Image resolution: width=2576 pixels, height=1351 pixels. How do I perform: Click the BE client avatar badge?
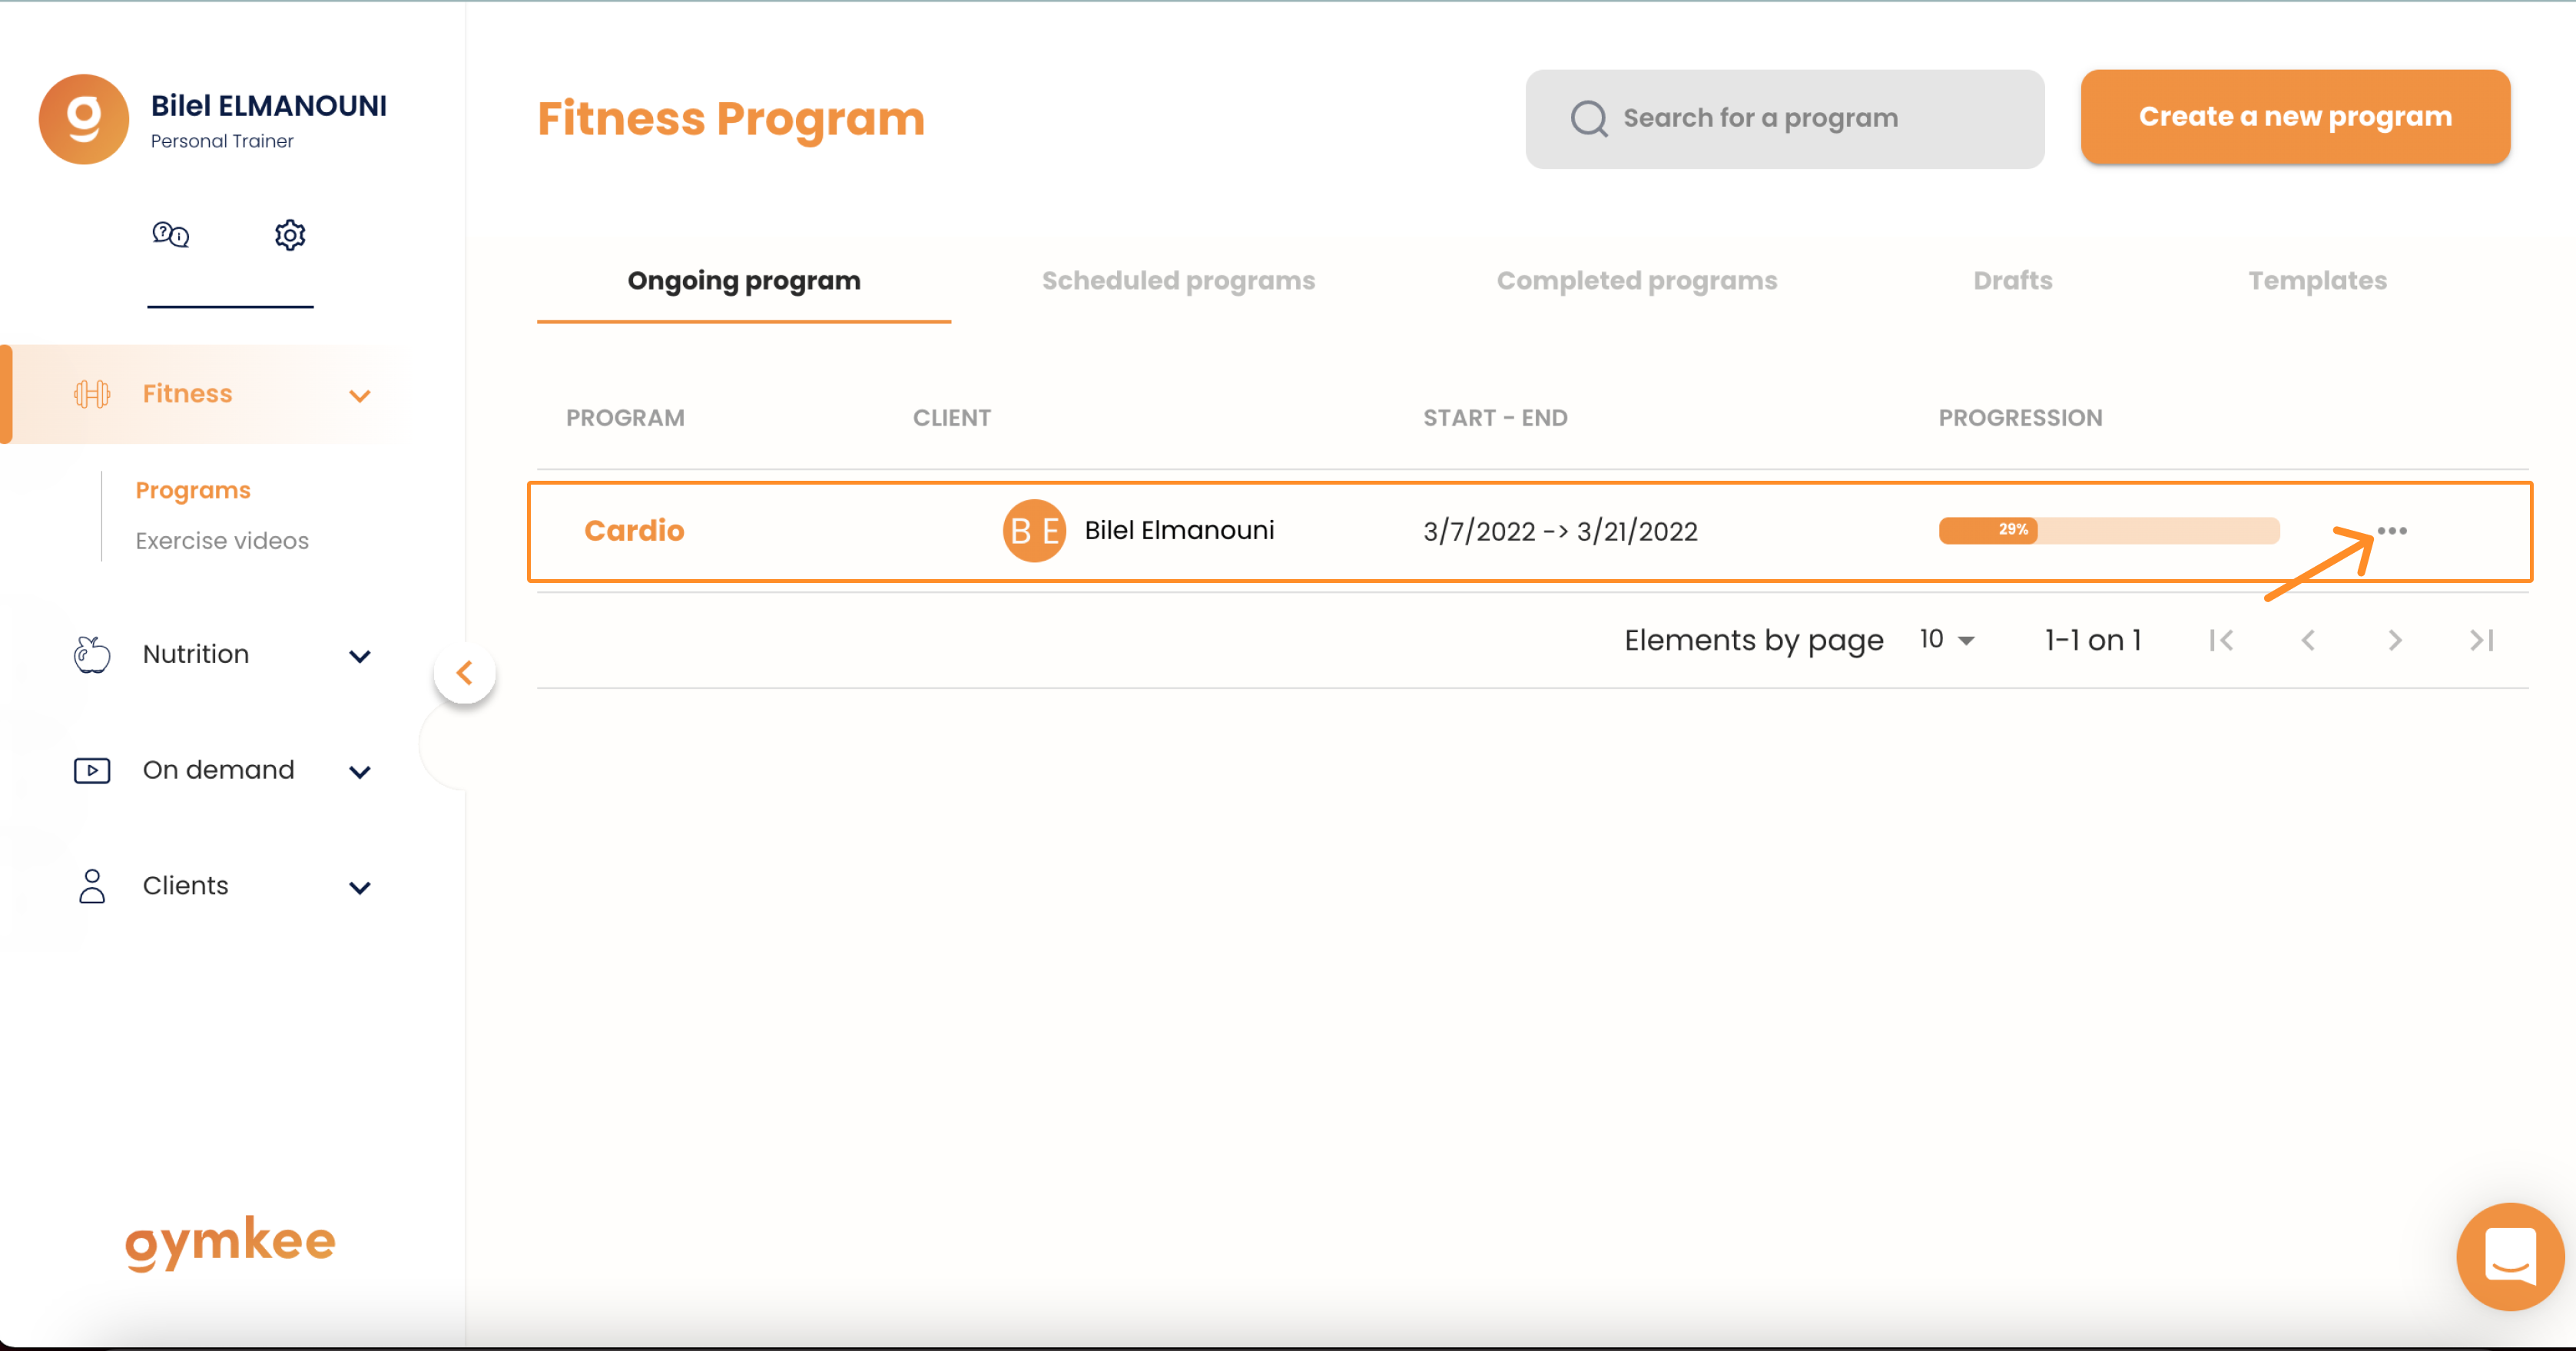pos(1034,531)
